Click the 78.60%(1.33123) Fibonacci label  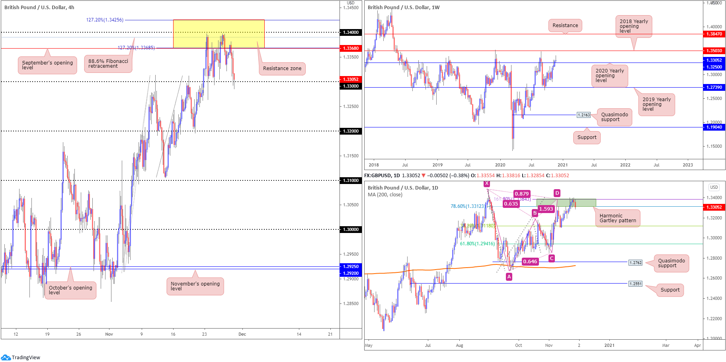pyautogui.click(x=468, y=206)
